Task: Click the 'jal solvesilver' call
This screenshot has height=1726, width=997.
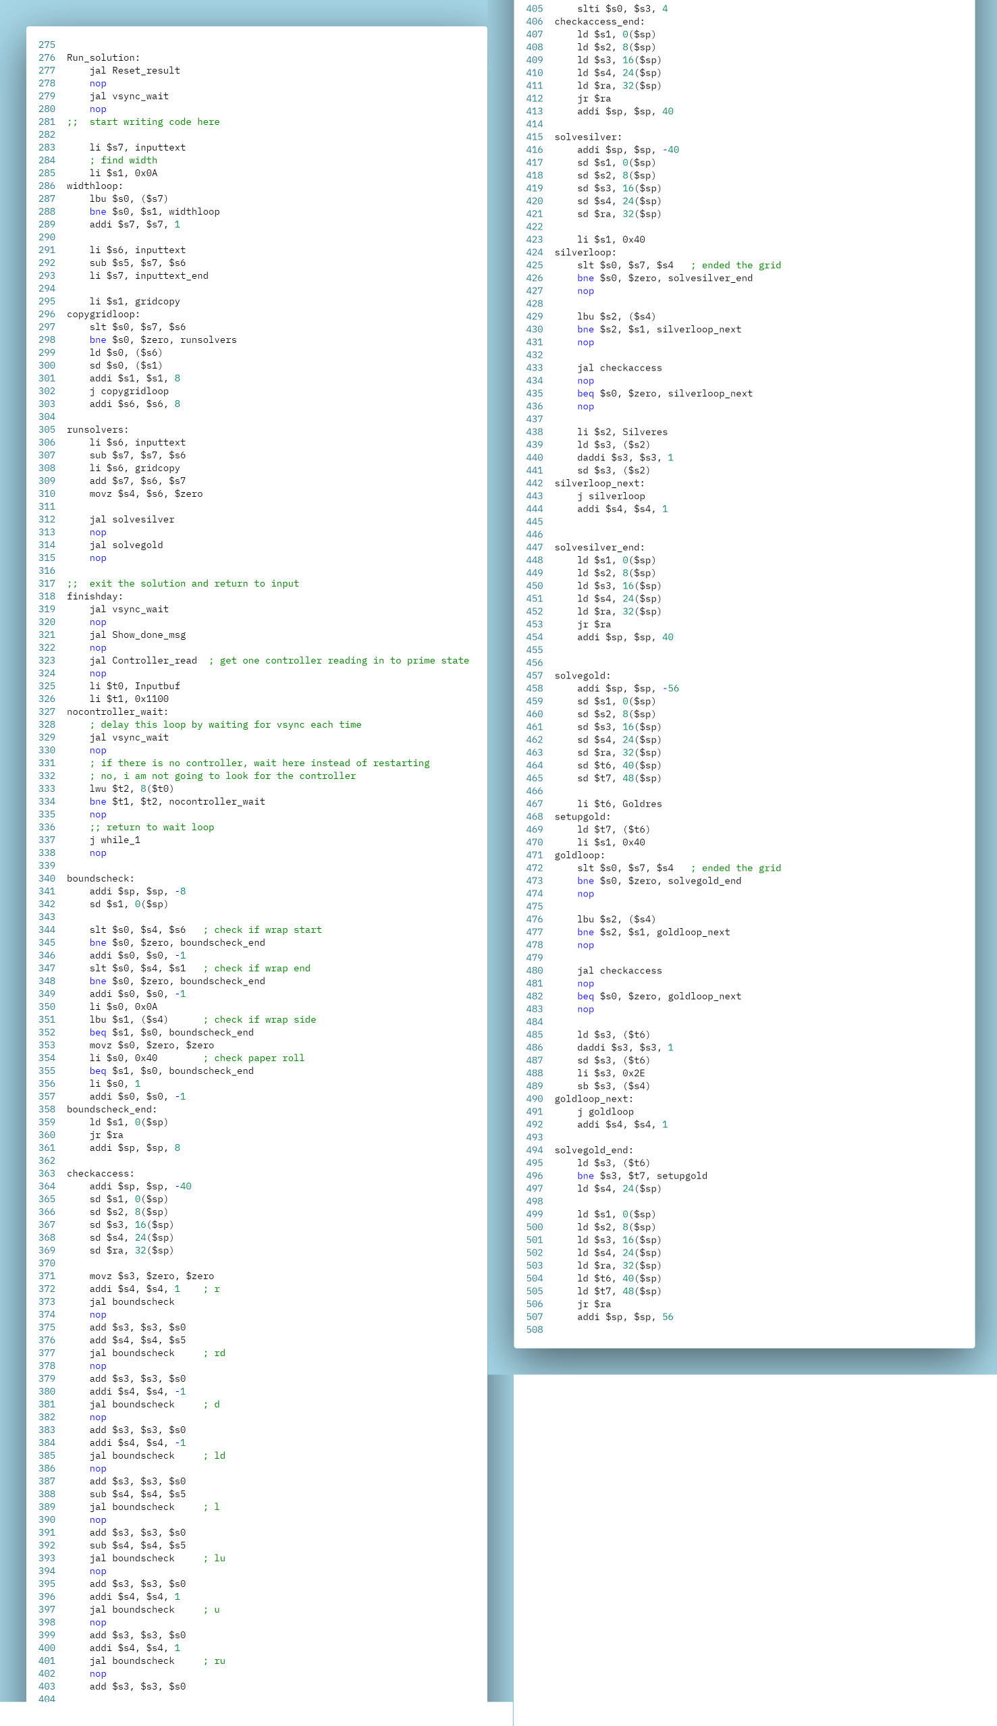Action: pos(132,520)
